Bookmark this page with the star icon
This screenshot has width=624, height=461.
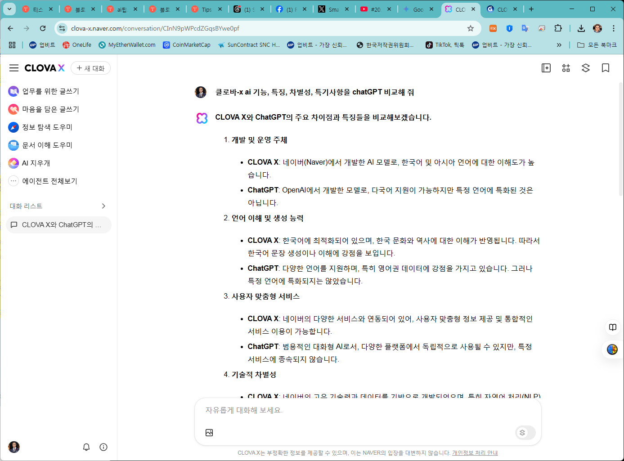[471, 28]
